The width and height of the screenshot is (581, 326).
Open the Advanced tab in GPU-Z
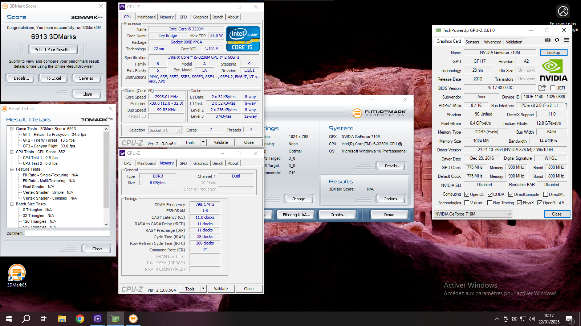coord(492,42)
